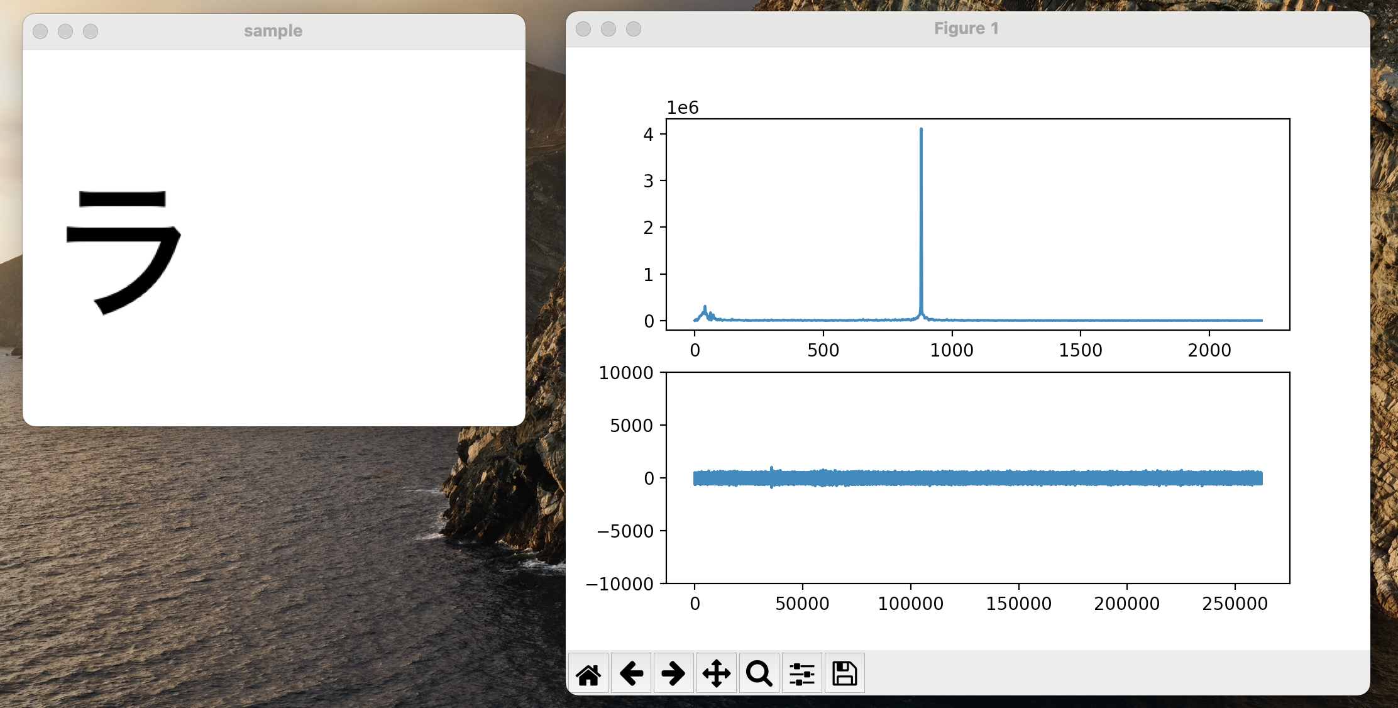
Task: Zoom button of the sample window
Action: click(x=91, y=31)
